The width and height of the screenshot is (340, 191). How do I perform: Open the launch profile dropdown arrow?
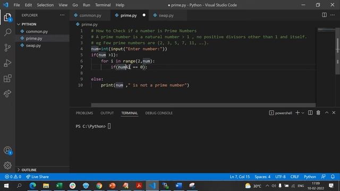point(303,113)
